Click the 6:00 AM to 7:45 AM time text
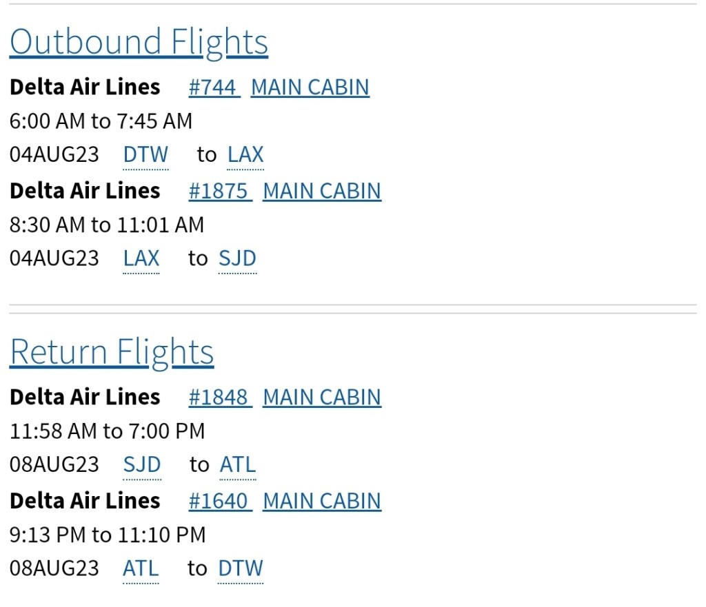Screen dimensions: 706x607 point(101,121)
